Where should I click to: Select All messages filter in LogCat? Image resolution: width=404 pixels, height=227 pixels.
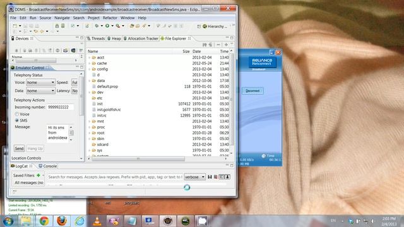[x=29, y=182]
